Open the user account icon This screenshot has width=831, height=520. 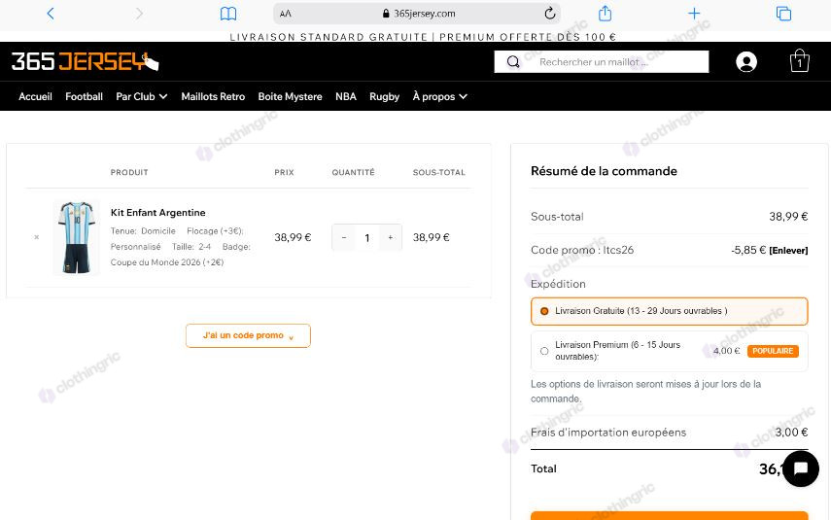(746, 62)
